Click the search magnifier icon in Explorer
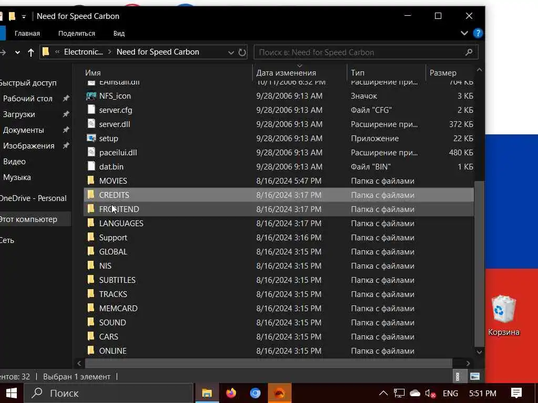Image resolution: width=538 pixels, height=403 pixels. pos(469,52)
